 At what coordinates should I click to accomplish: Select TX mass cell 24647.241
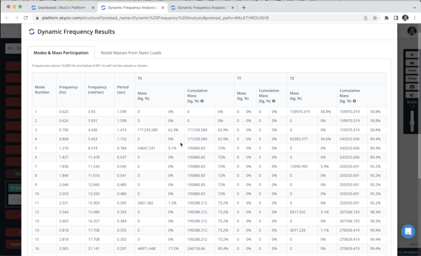150,148
